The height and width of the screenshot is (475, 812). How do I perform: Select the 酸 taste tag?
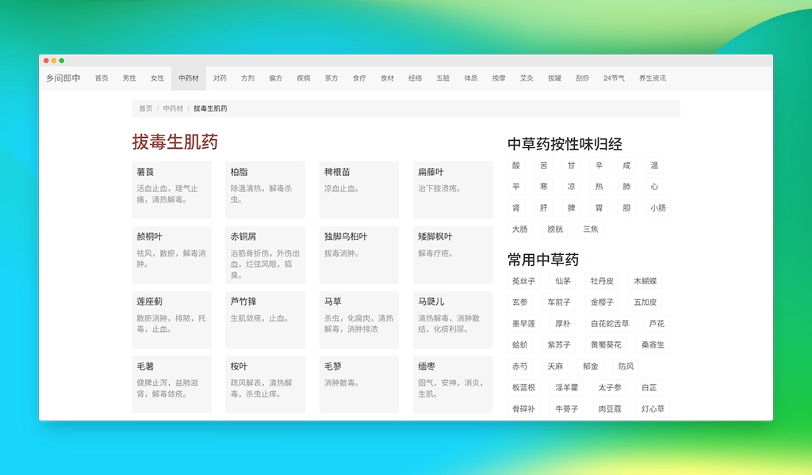click(515, 165)
